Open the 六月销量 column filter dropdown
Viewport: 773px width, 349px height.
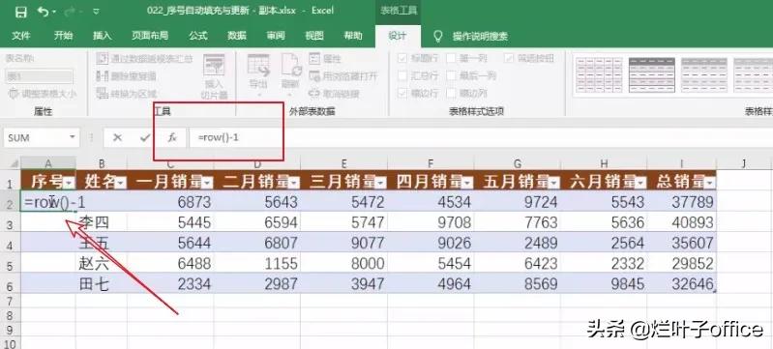tap(640, 184)
